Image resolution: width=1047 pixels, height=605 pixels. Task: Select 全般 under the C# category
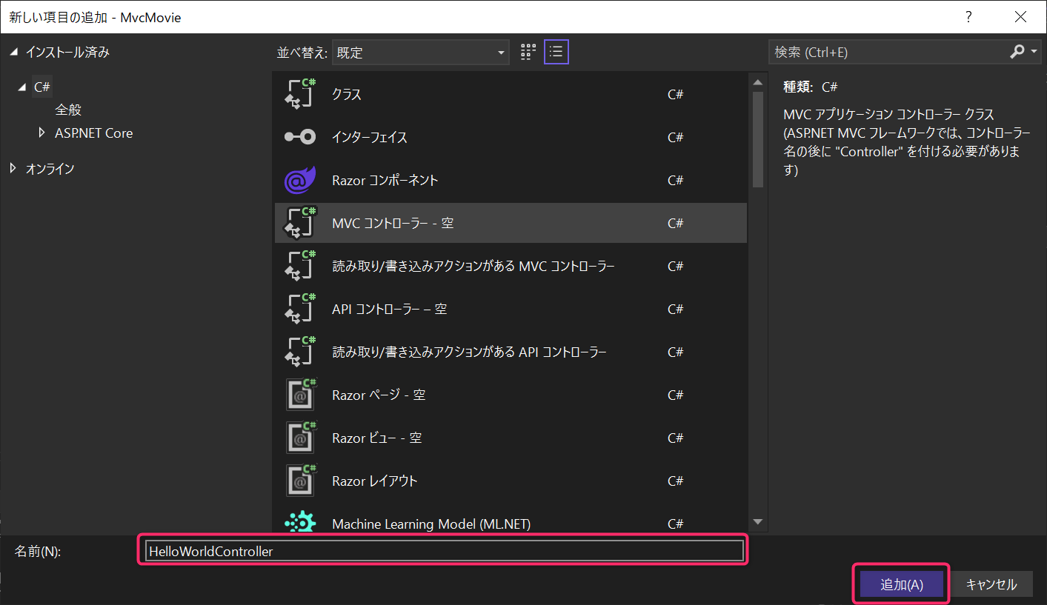[x=67, y=109]
